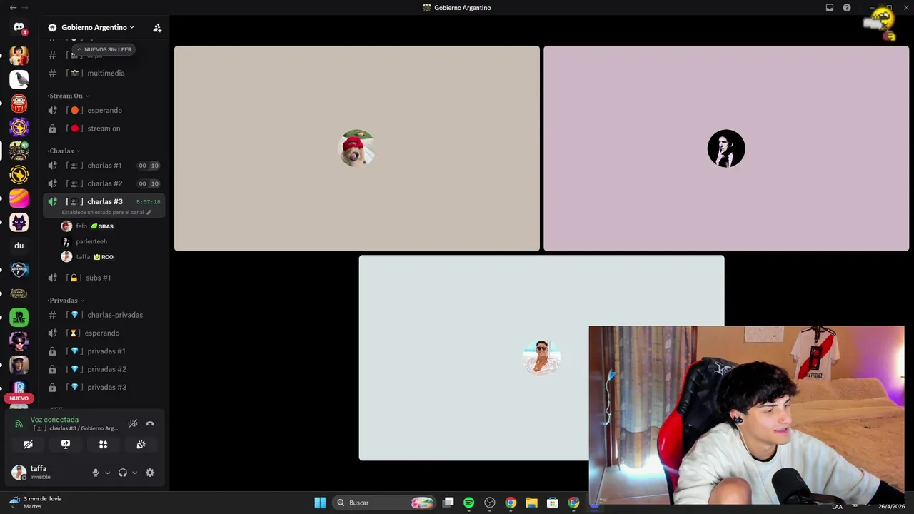Image resolution: width=914 pixels, height=514 pixels.
Task: Turn on camera in the voice panel
Action: pyautogui.click(x=28, y=444)
